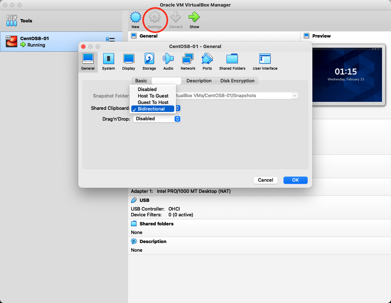Click the Shared folders section icon
Screen dimensions: 391x303
[x=134, y=224]
